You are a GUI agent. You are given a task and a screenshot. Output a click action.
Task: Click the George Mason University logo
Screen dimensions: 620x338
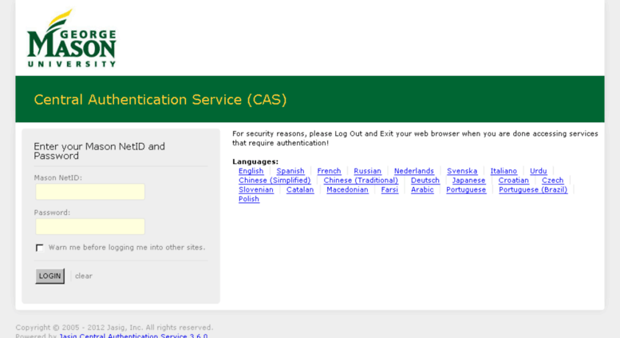point(72,38)
